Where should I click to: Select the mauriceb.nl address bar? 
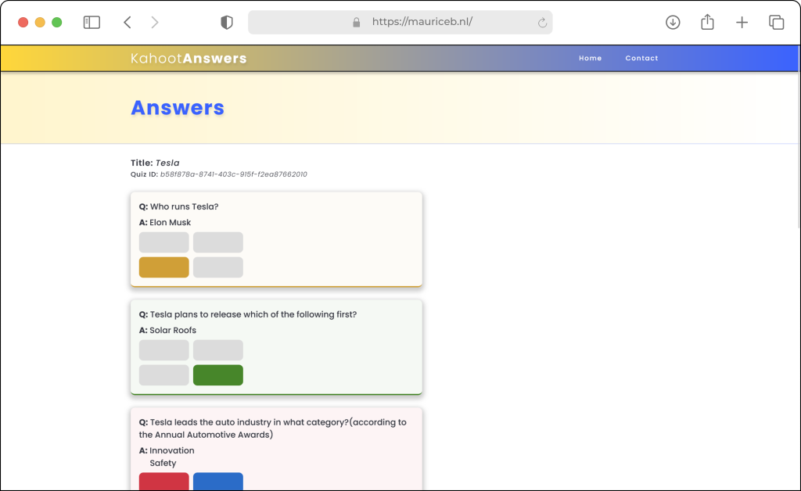click(400, 23)
